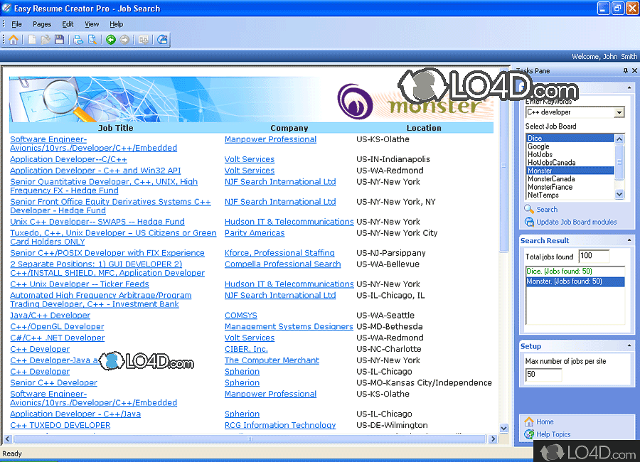
Task: Open the C++/OpenGL Developer job link
Action: [57, 326]
